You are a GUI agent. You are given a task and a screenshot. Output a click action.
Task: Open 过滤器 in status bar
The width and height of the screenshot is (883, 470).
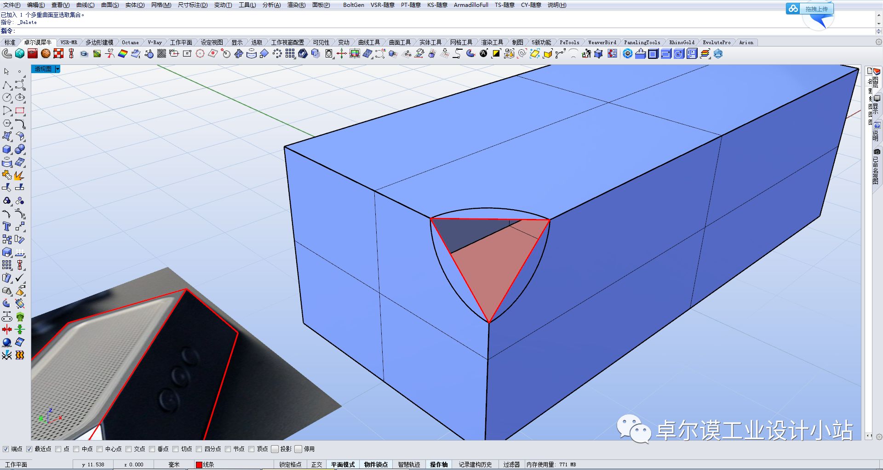point(511,465)
